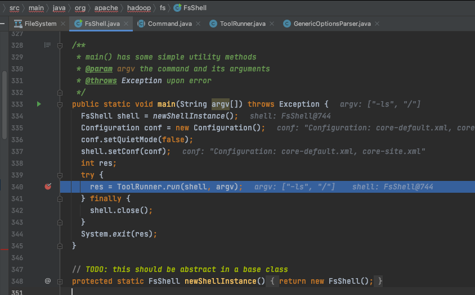475x295 pixels.
Task: Click the FsShell class icon in breadcrumb
Action: click(x=177, y=8)
